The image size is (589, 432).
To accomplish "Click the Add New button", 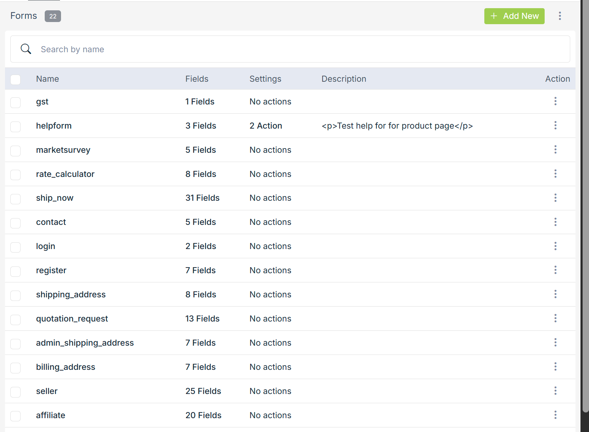I will click(514, 16).
